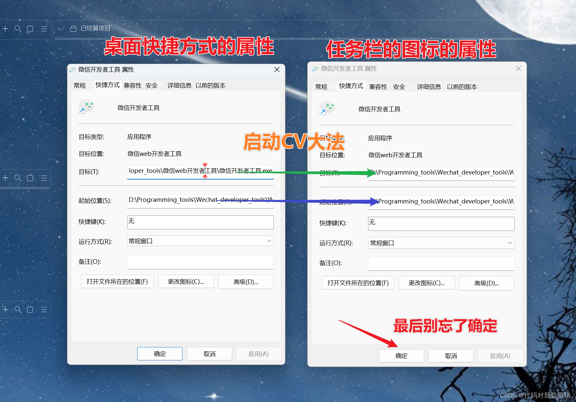Click plus icon in the bottom widget toolbar
Image resolution: width=576 pixels, height=402 pixels.
click(5, 309)
